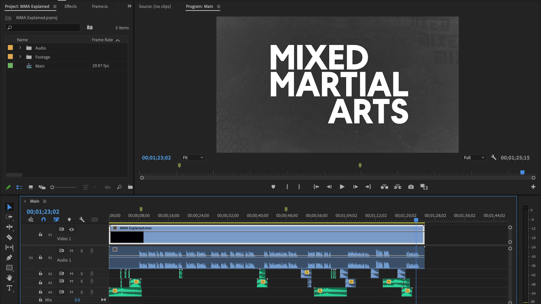Solo the Audio 1 track
541x304 pixels.
(x=82, y=251)
